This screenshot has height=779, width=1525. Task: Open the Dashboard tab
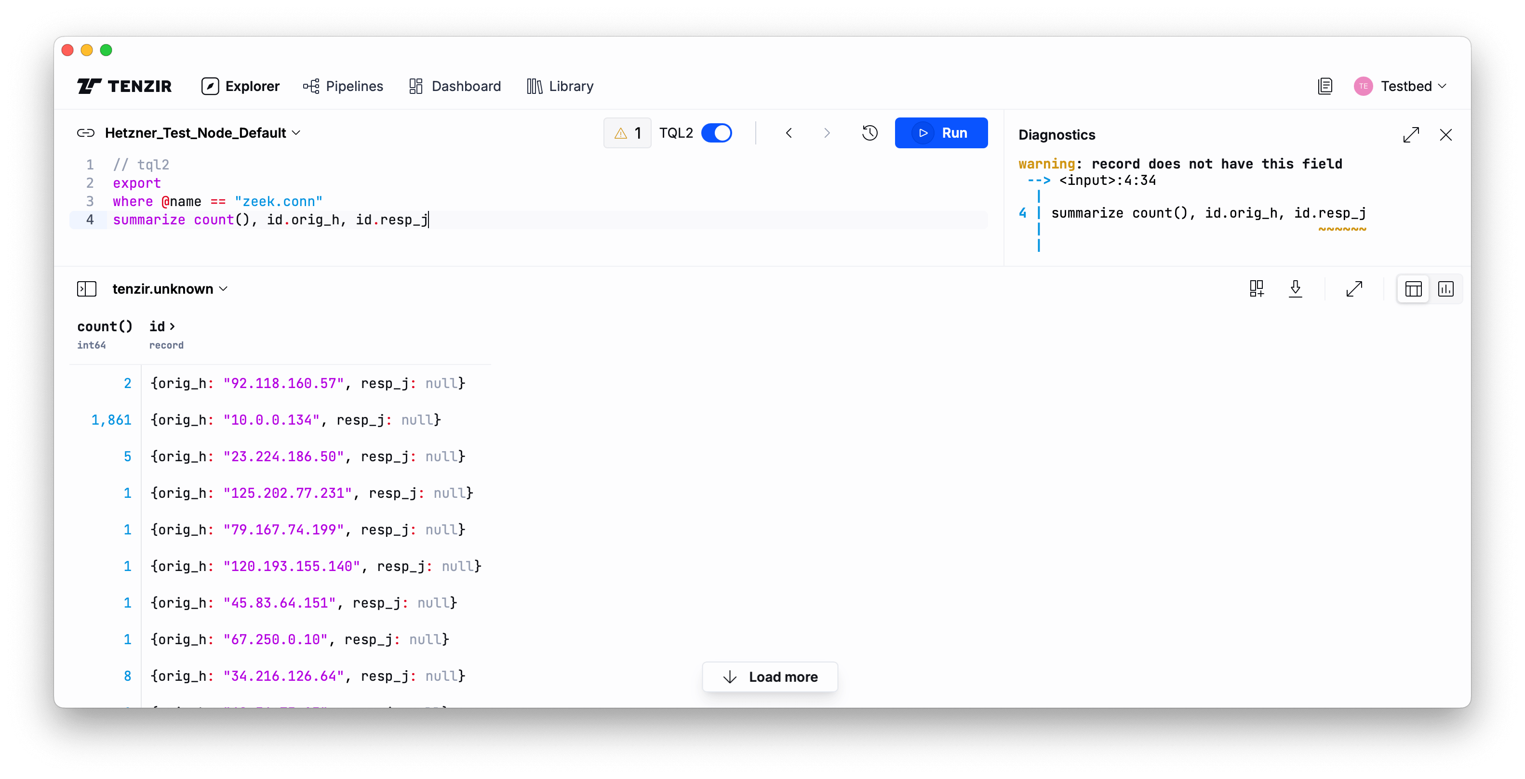coord(455,86)
